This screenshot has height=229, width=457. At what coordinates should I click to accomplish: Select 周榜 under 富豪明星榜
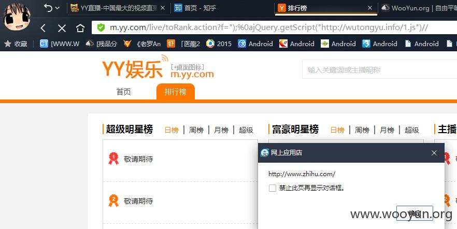pyautogui.click(x=362, y=130)
